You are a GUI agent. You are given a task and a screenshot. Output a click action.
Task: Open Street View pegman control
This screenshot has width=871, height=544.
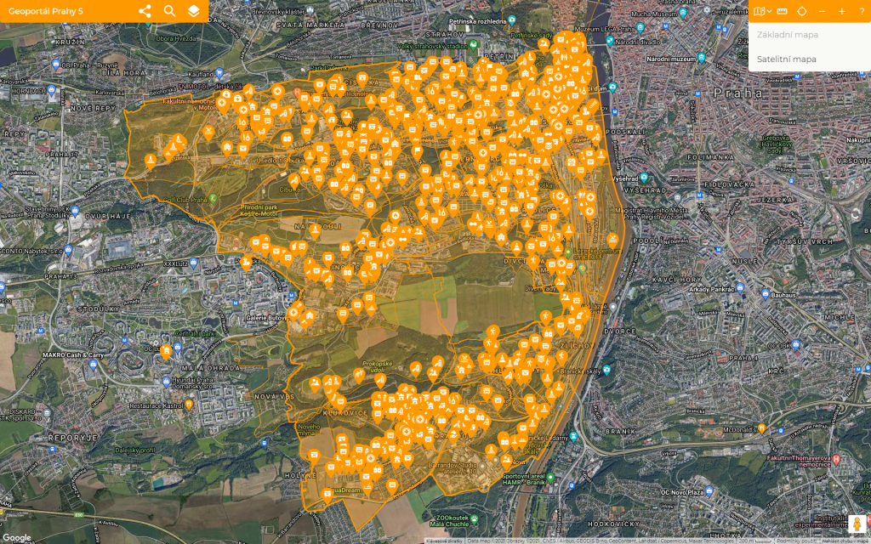[x=858, y=524]
